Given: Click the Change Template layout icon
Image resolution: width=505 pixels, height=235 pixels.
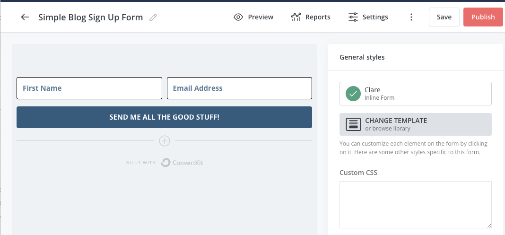Looking at the screenshot, I should pyautogui.click(x=353, y=124).
